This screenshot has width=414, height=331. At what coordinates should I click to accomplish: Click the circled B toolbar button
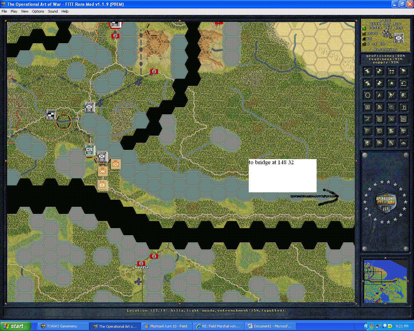pyautogui.click(x=379, y=119)
